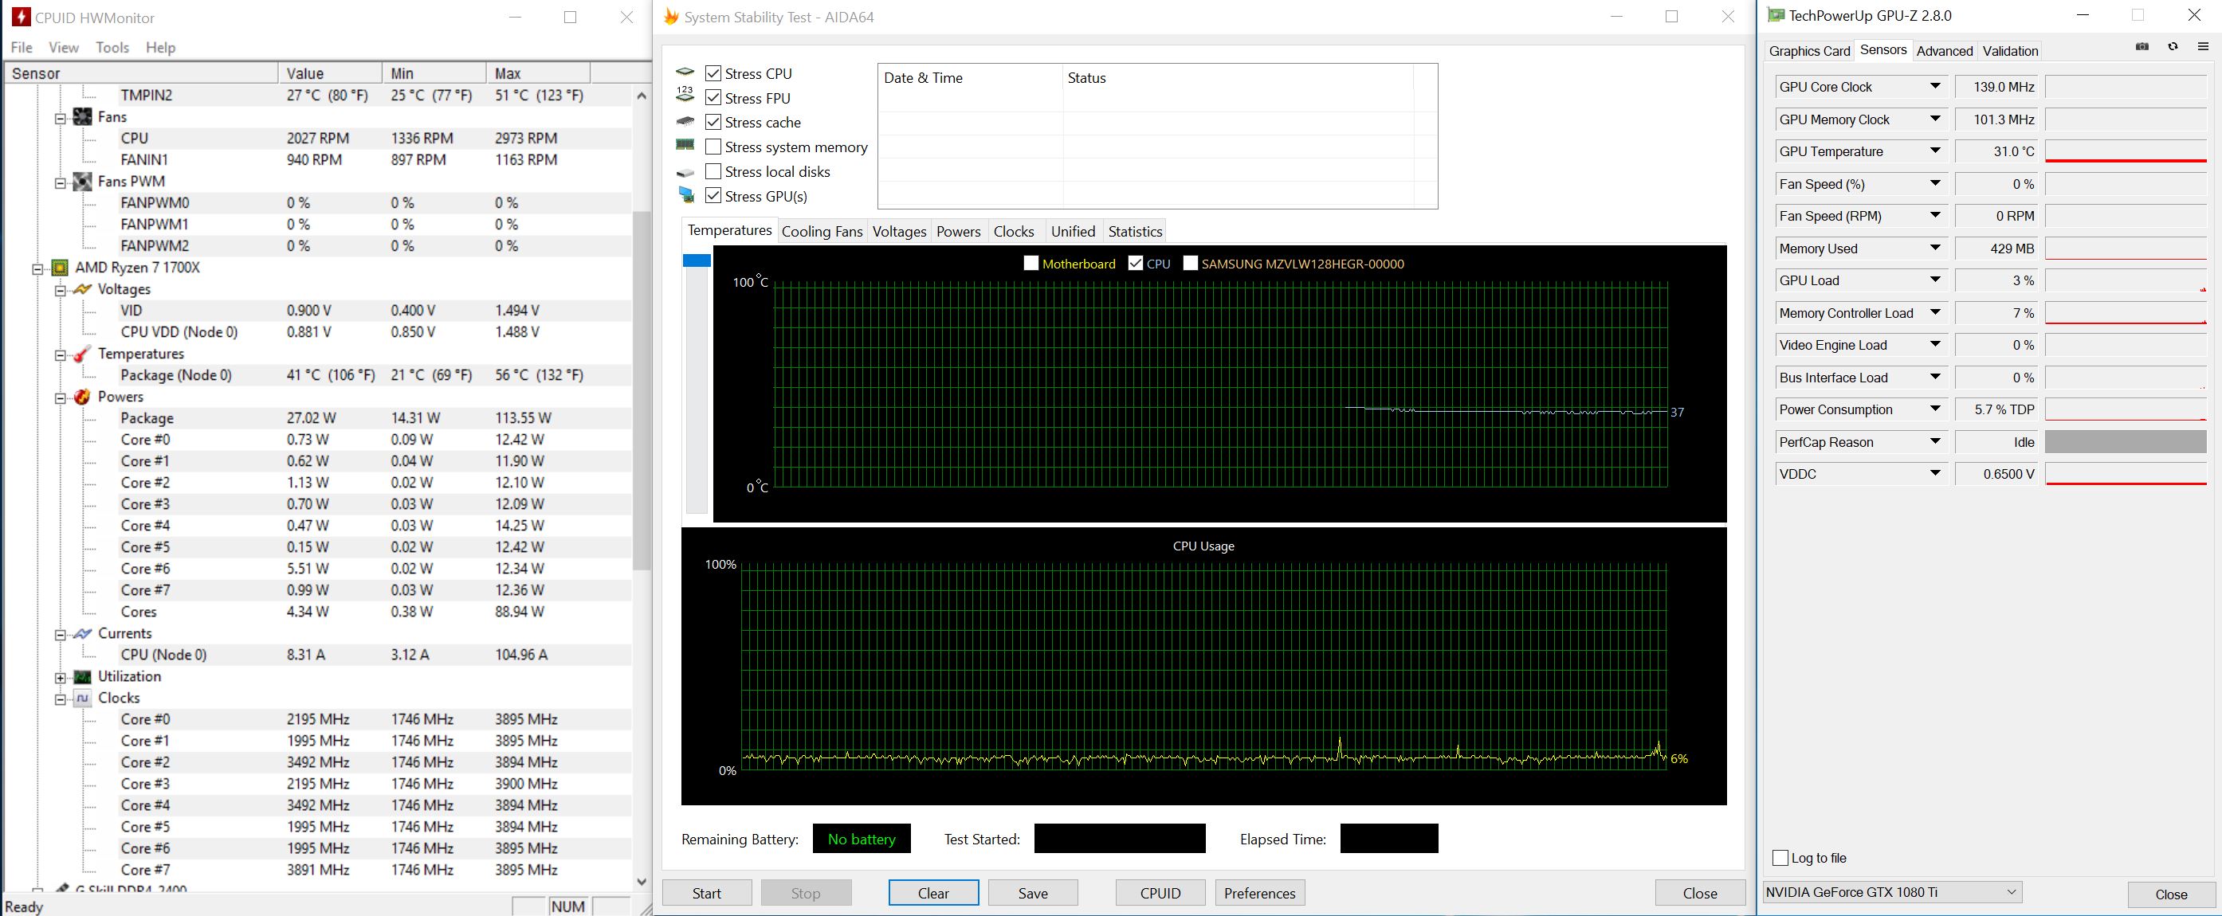
Task: Expand the Utilization tree node
Action: coord(61,677)
